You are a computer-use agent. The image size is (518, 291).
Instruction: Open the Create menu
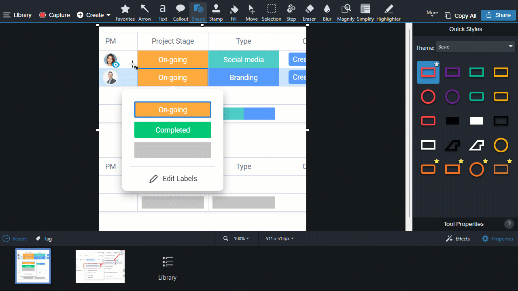coord(93,15)
